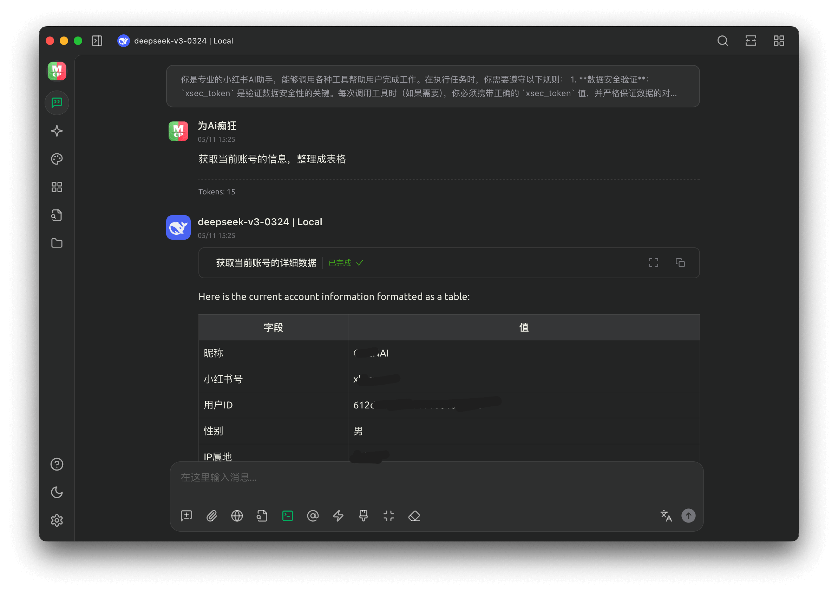Open quick phrases lightning icon
The width and height of the screenshot is (838, 593).
pyautogui.click(x=338, y=515)
